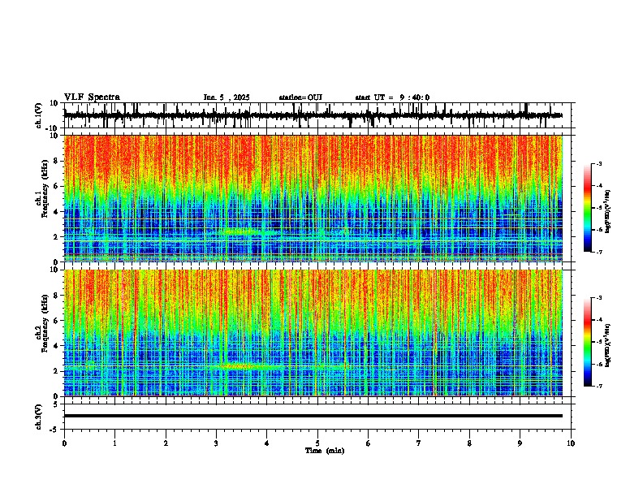Click the ch.2 colorbar log(PSD) units label

coord(607,345)
